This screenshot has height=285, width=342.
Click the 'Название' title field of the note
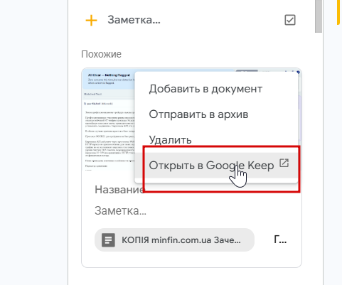pos(119,190)
